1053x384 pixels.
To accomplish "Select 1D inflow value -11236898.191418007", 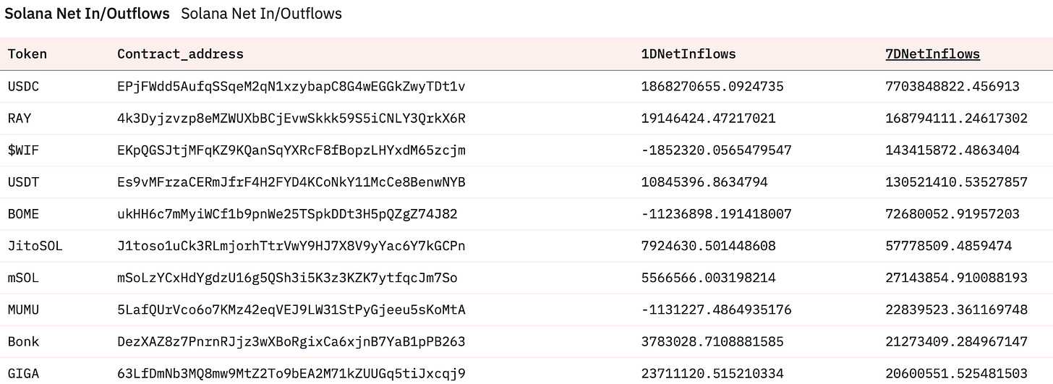I will pyautogui.click(x=716, y=214).
